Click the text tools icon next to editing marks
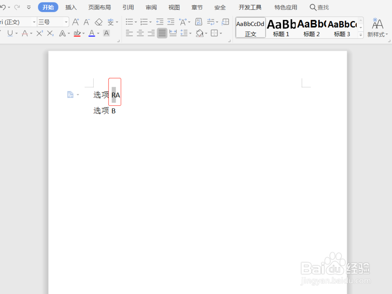Screen dimensions: 392x294 click(x=225, y=22)
